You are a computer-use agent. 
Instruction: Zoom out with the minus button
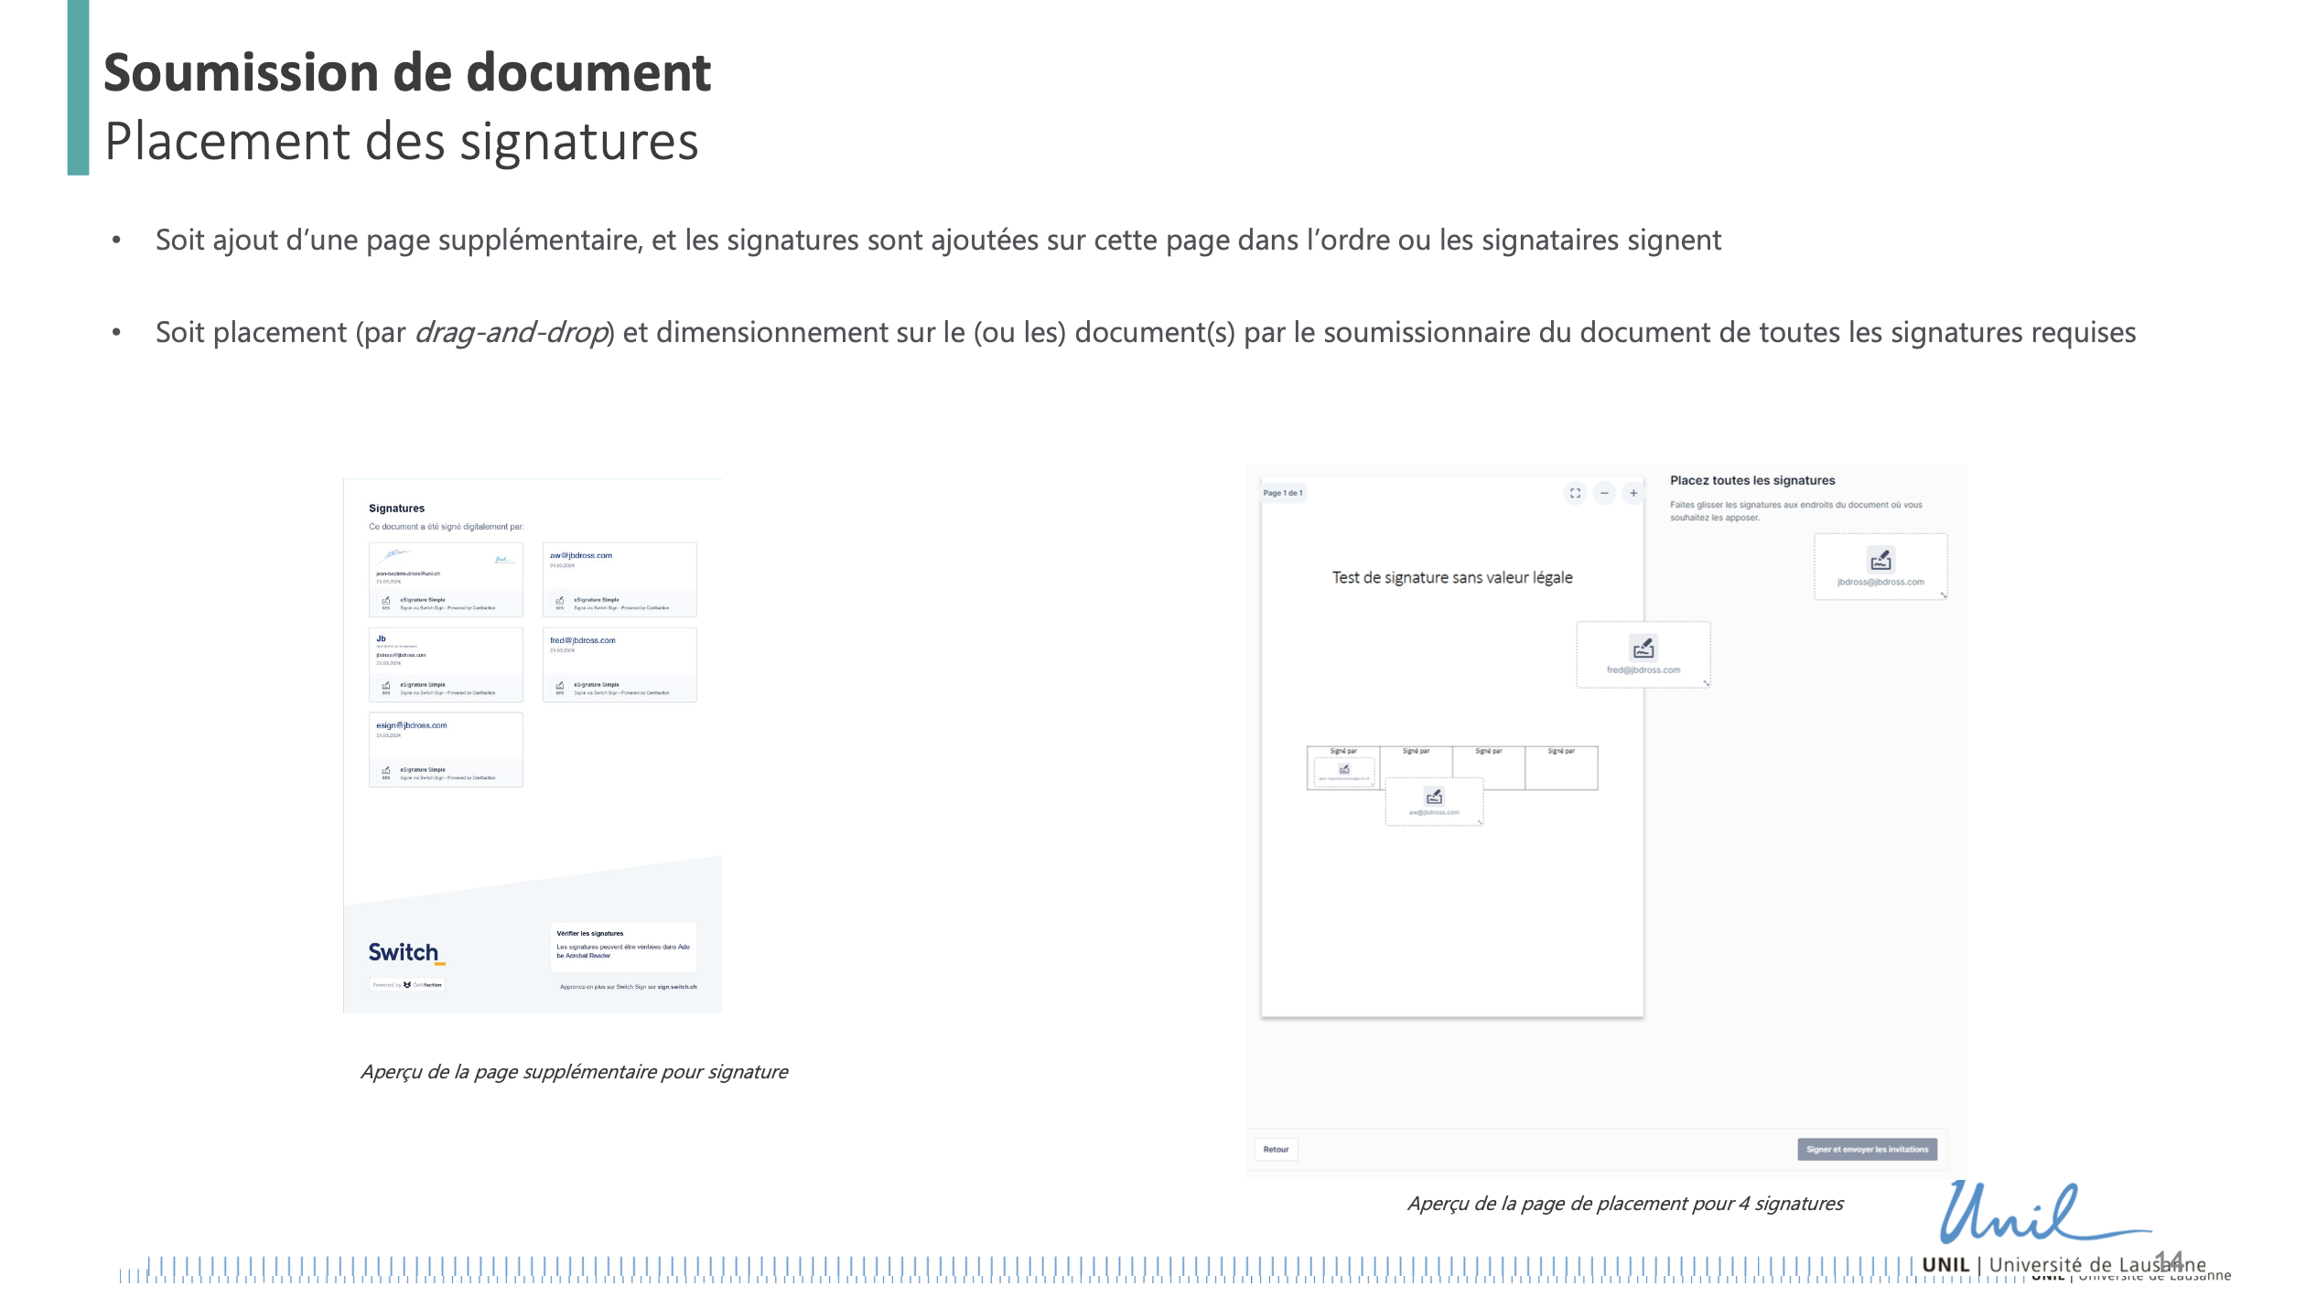(x=1604, y=493)
